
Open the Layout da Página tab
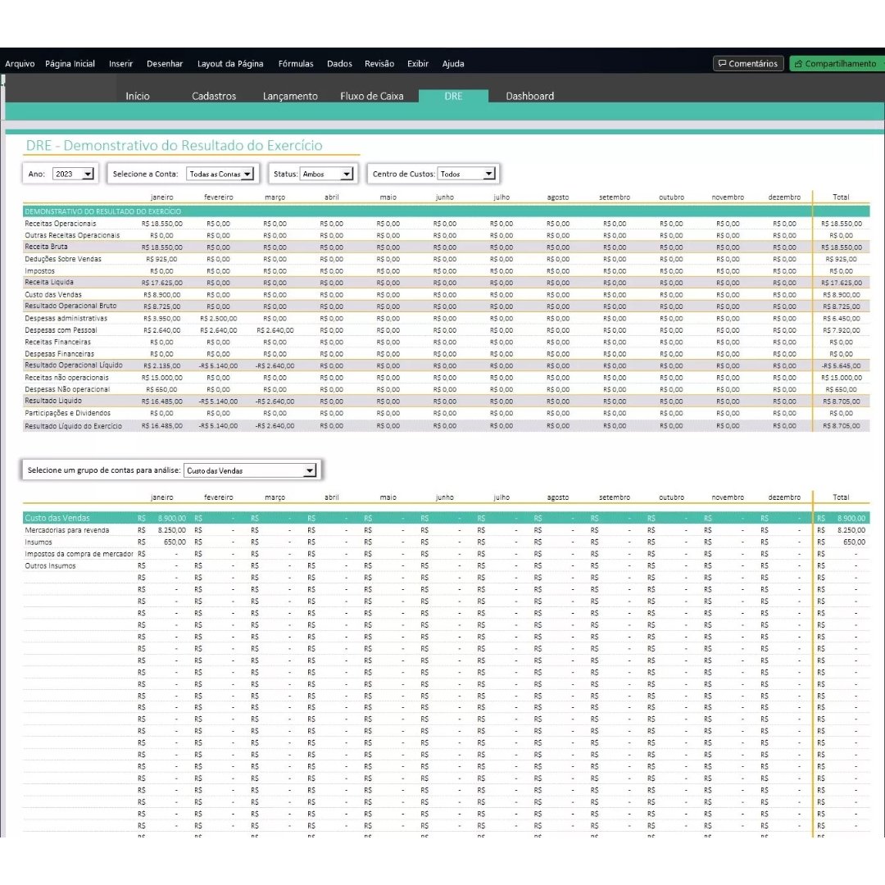pyautogui.click(x=230, y=64)
